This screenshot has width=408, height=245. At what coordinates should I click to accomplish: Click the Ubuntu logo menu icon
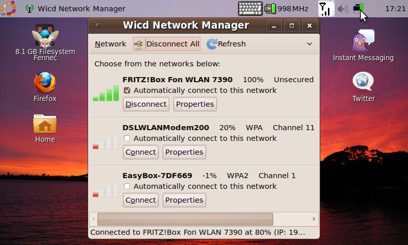[8, 8]
